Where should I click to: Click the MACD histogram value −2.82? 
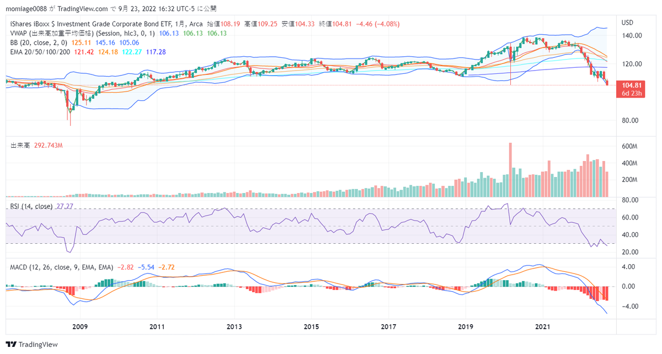pyautogui.click(x=125, y=267)
